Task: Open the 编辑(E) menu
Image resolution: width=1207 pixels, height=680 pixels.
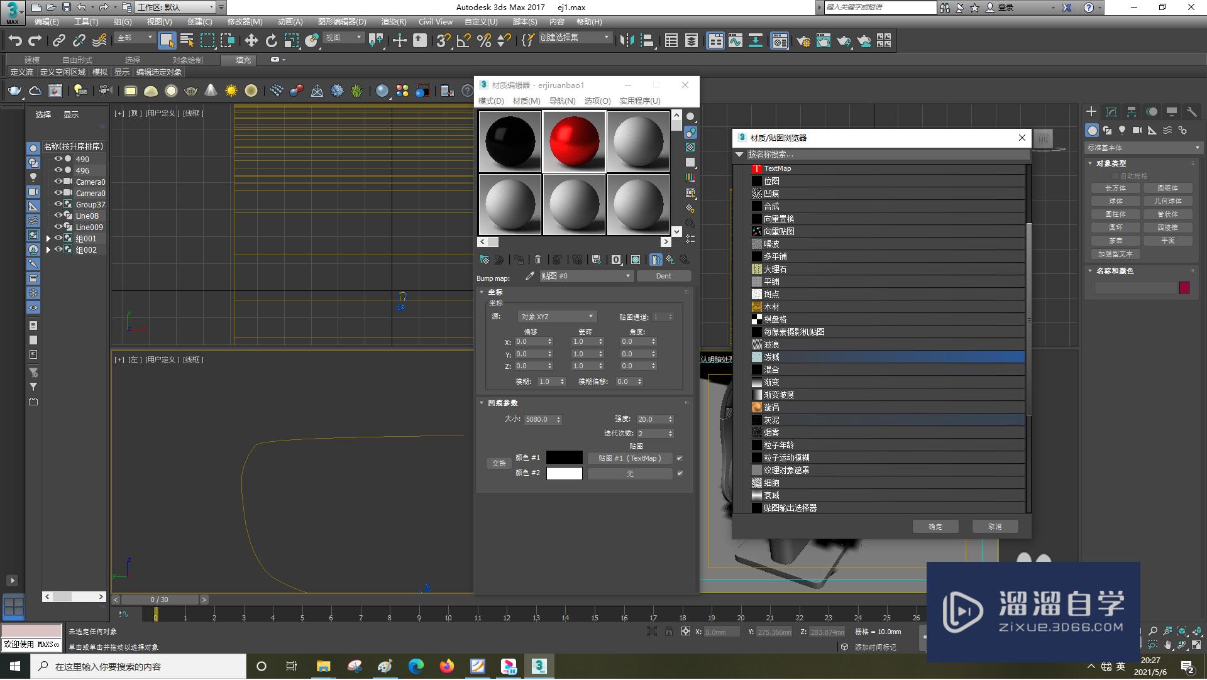Action: (47, 22)
